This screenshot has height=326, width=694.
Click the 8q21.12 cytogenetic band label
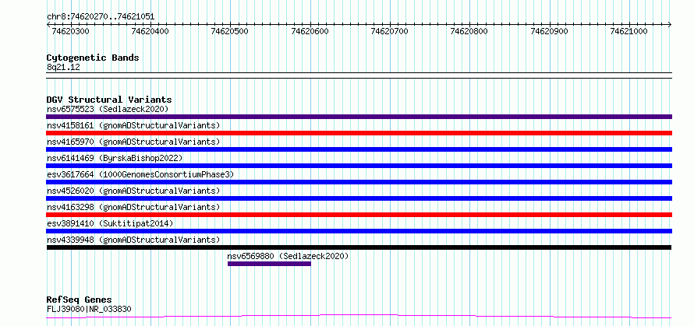63,67
